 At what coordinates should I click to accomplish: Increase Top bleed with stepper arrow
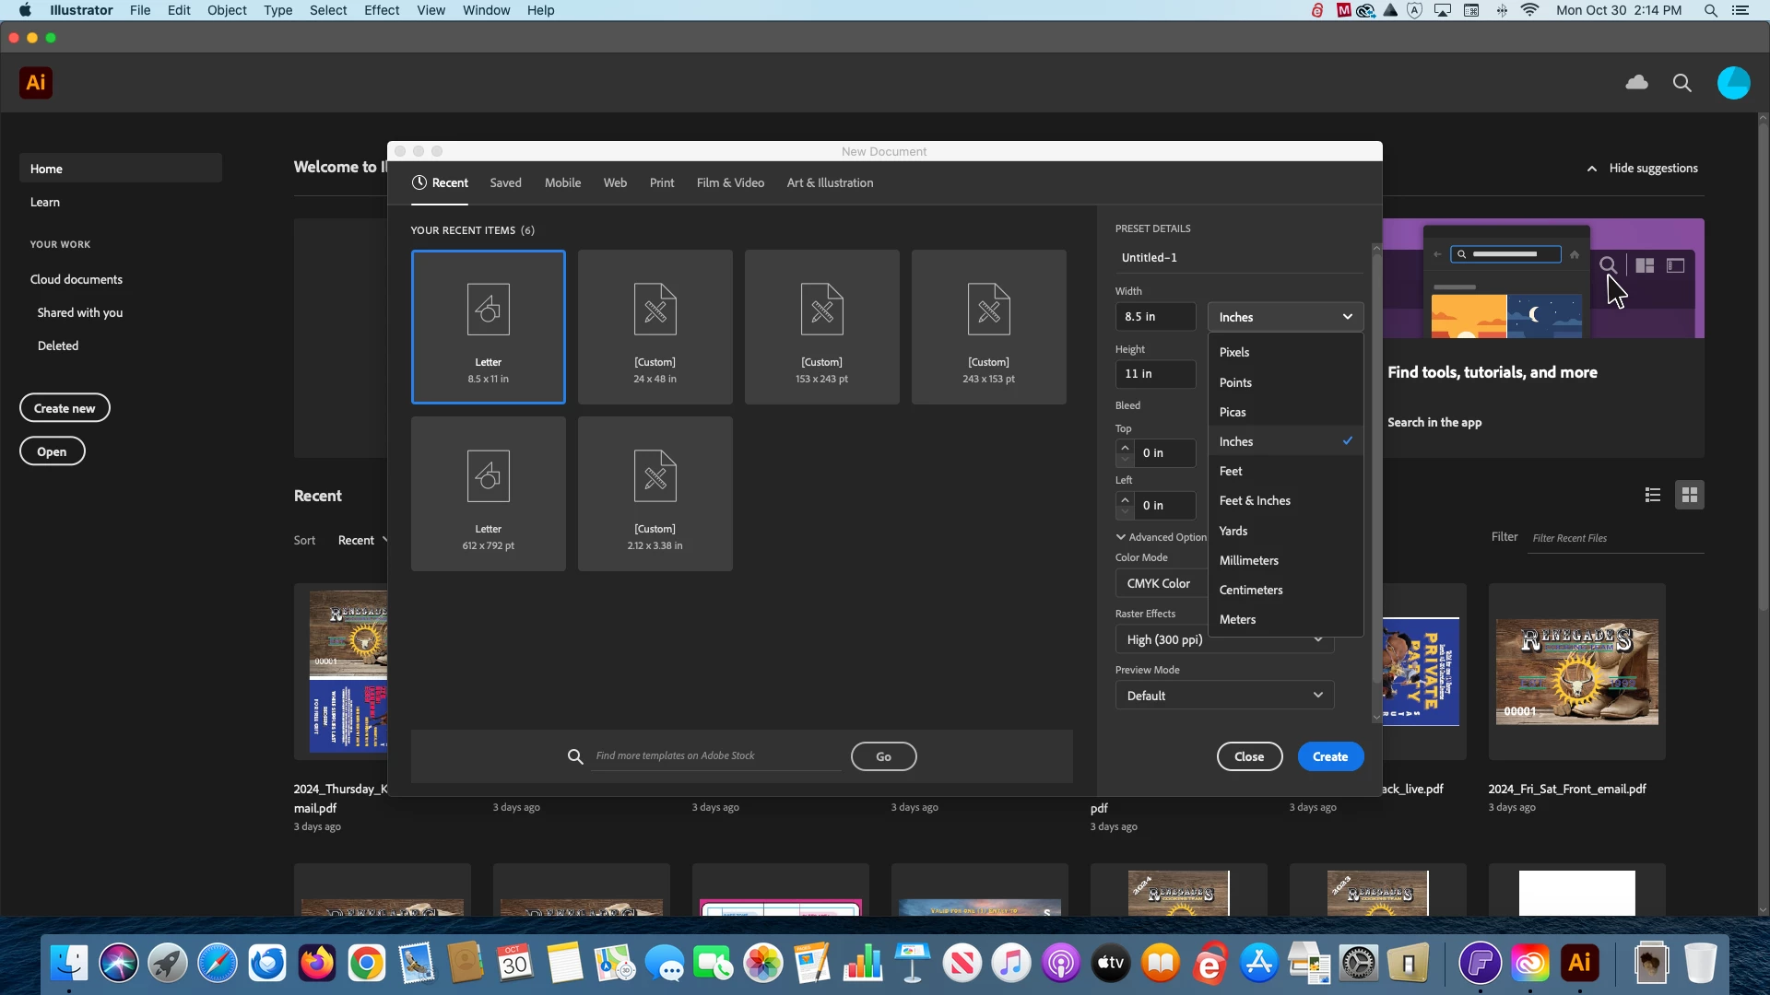1125,447
